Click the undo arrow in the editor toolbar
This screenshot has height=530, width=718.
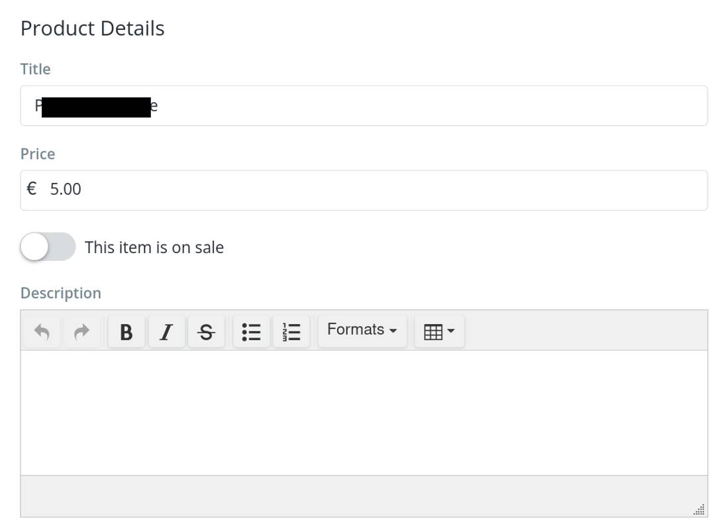pyautogui.click(x=42, y=331)
